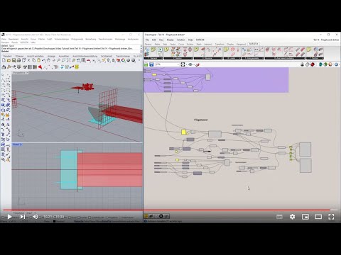Click the Open folder icon in Rhino toolbar
The image size is (341, 255).
click(x=9, y=60)
